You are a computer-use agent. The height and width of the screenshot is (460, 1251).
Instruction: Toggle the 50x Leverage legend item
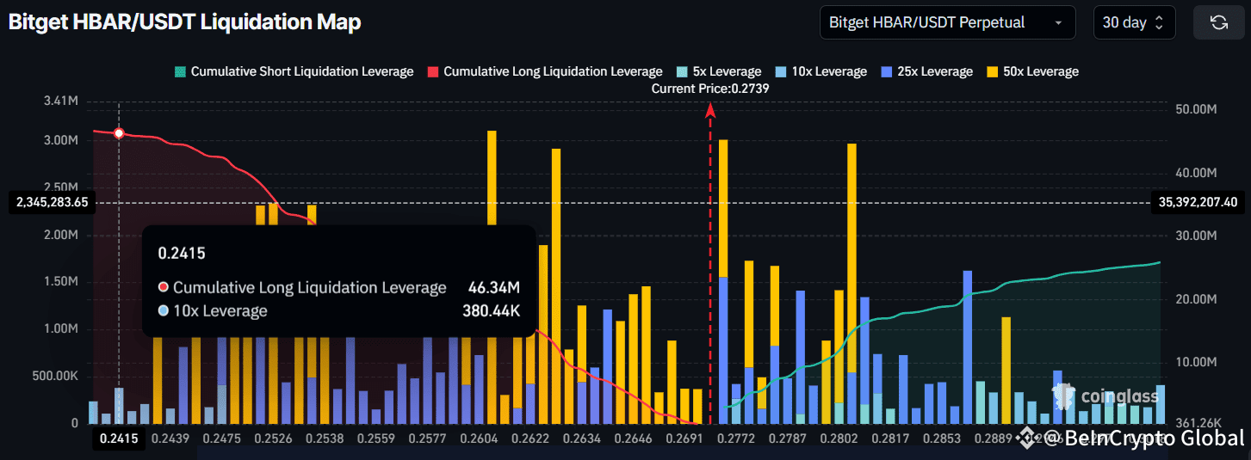(x=1031, y=71)
